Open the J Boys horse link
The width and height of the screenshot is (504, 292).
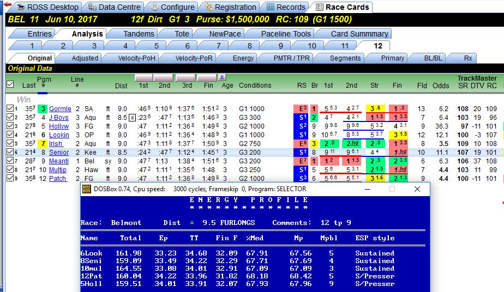[58, 118]
